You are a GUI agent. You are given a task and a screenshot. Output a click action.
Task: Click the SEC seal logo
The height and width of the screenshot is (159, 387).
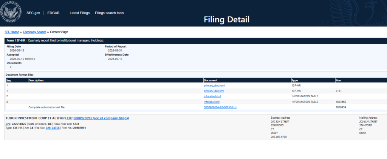[x=12, y=12]
